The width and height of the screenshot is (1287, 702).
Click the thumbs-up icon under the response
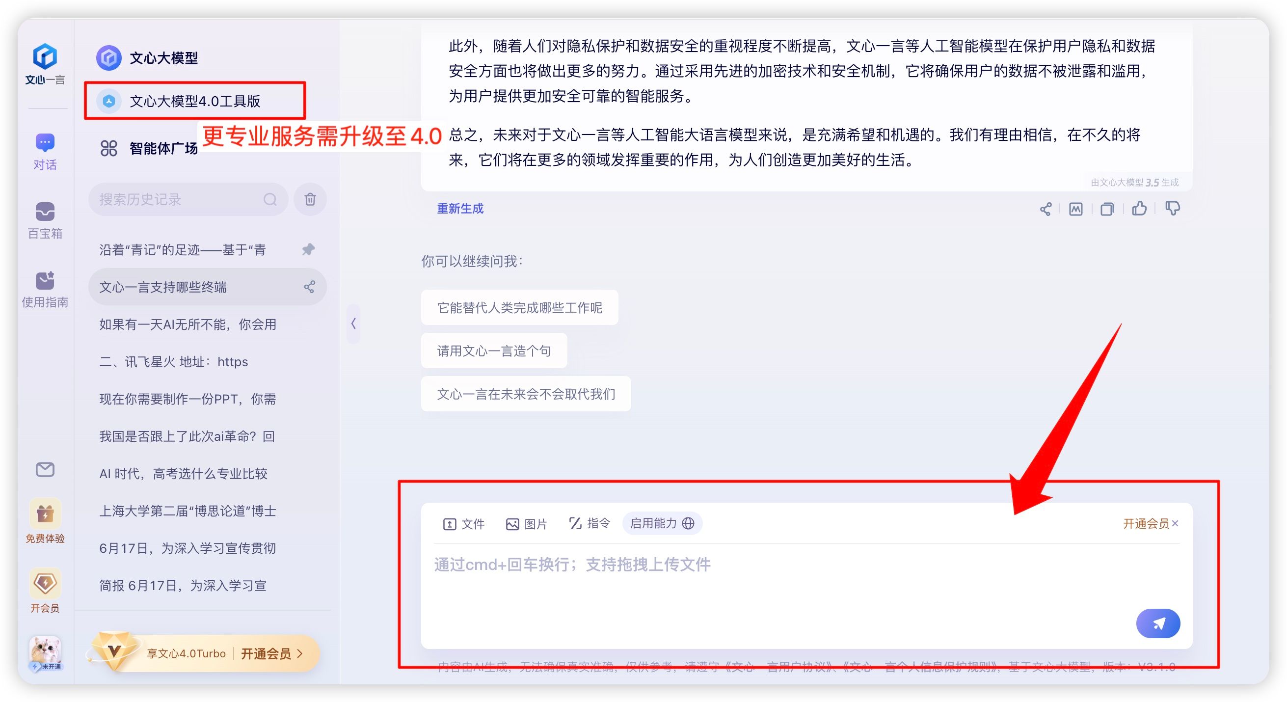coord(1139,208)
